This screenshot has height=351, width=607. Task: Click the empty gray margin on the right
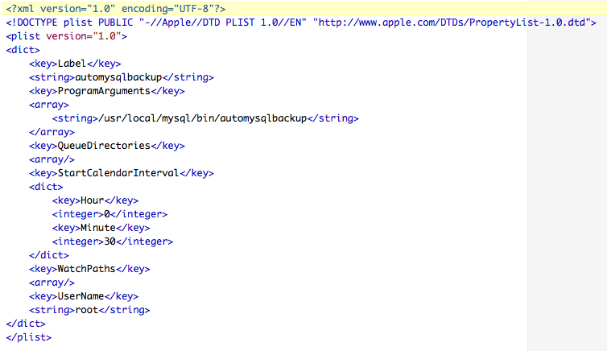point(566,201)
